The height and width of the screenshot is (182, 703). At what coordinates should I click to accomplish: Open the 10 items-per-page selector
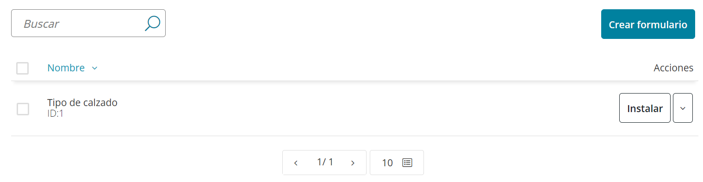397,163
